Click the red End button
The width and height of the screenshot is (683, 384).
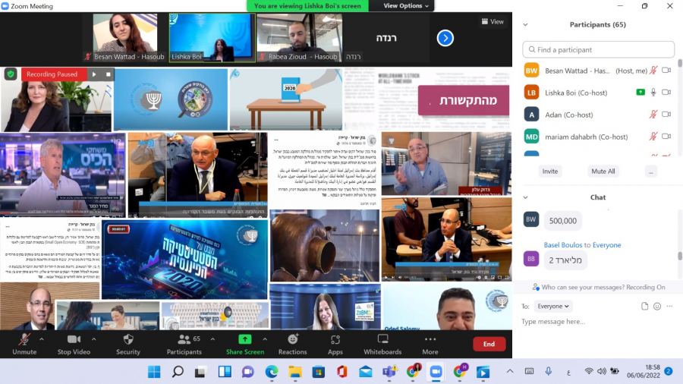tap(489, 344)
